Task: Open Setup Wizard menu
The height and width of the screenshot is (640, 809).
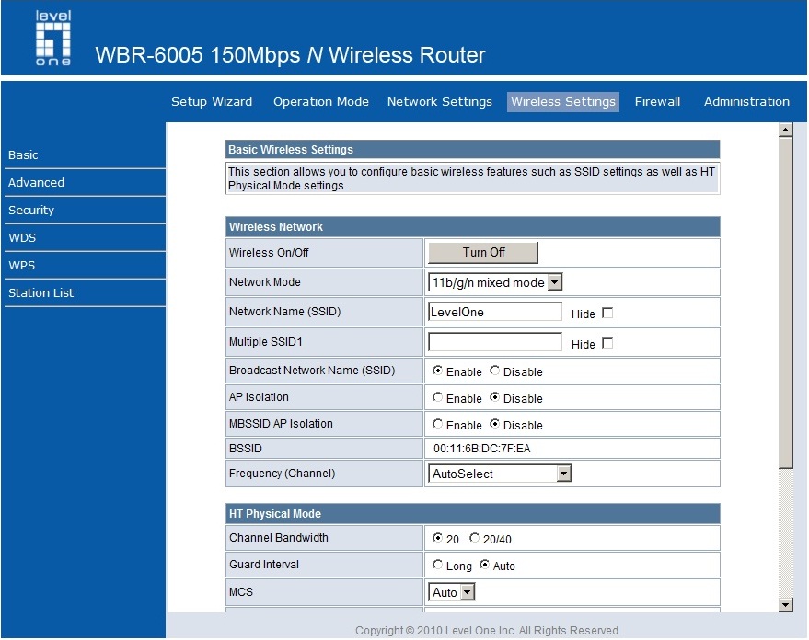Action: pos(212,101)
